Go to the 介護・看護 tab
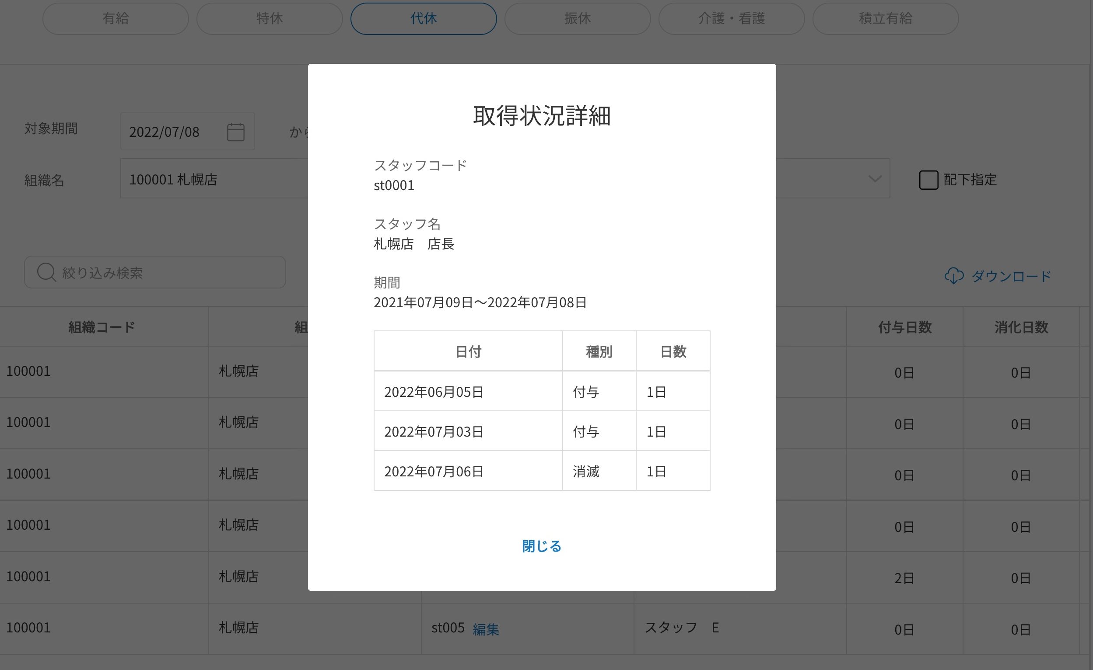Screen dimensions: 1093x670 731,19
